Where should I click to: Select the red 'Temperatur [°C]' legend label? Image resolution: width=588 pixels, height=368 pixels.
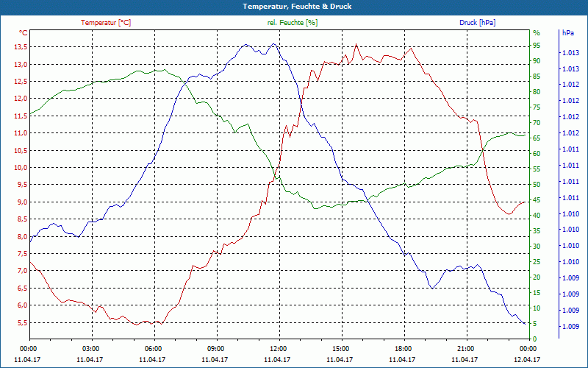pyautogui.click(x=106, y=23)
